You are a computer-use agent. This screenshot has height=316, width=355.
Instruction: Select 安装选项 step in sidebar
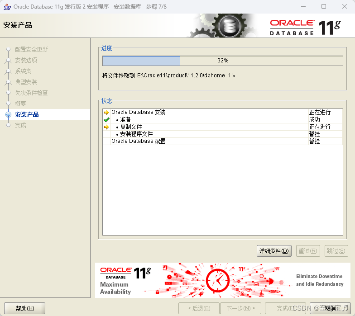click(x=26, y=60)
